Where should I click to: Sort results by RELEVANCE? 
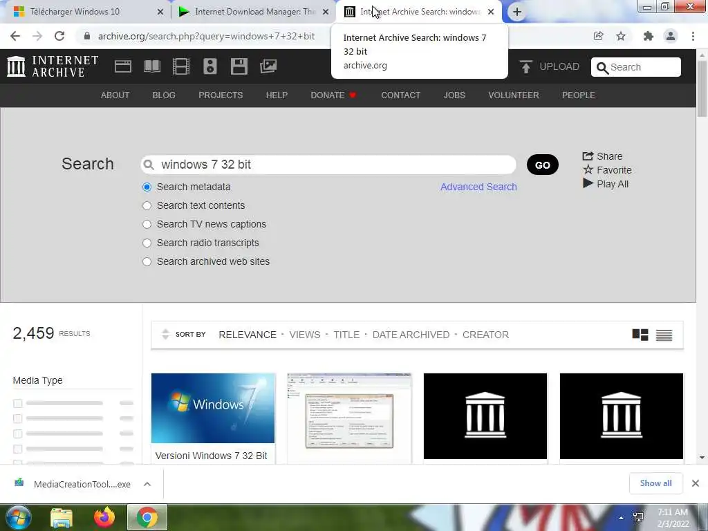coord(248,335)
